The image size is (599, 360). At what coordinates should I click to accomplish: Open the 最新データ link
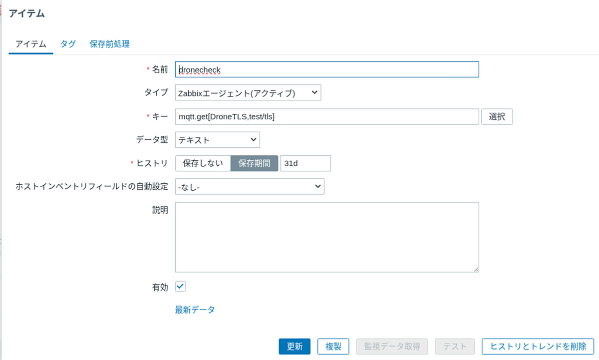click(x=195, y=310)
